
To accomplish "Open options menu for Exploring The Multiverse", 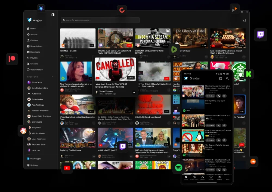I will click(x=94, y=156).
